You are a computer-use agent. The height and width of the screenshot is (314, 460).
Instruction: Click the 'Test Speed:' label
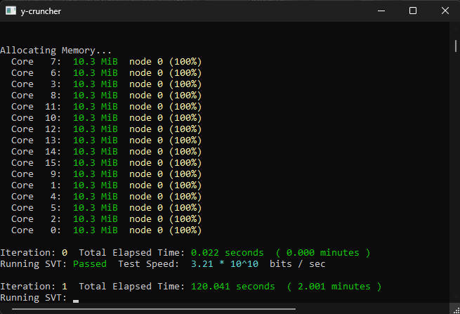(x=148, y=264)
